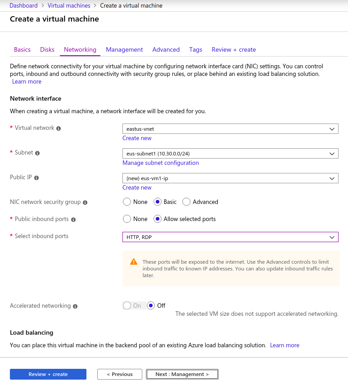Open Learn more link in Load balancing

click(285, 345)
